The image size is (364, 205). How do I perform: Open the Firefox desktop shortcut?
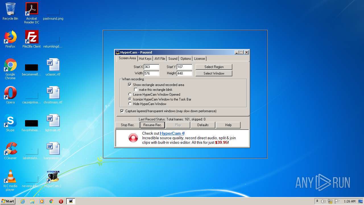pyautogui.click(x=10, y=39)
